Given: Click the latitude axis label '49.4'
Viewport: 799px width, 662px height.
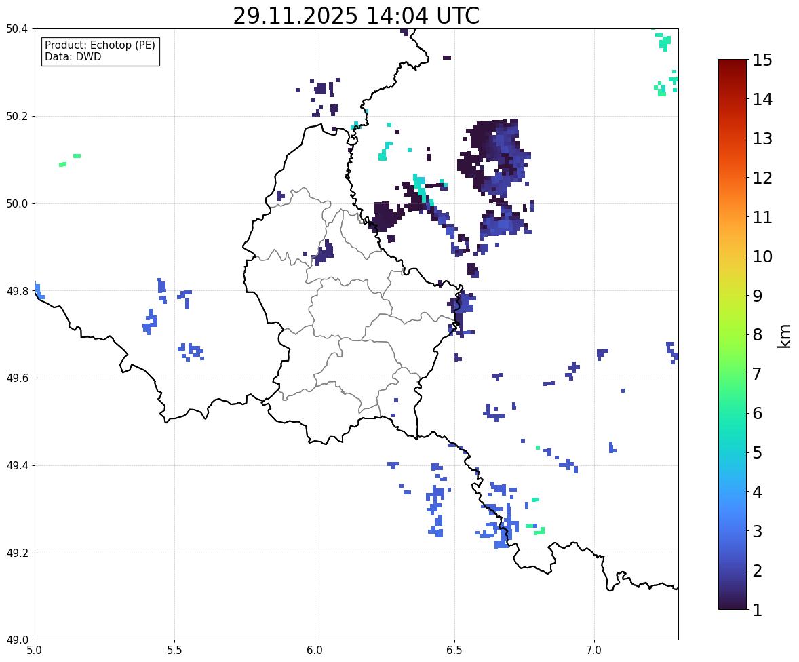Looking at the screenshot, I should pyautogui.click(x=18, y=466).
